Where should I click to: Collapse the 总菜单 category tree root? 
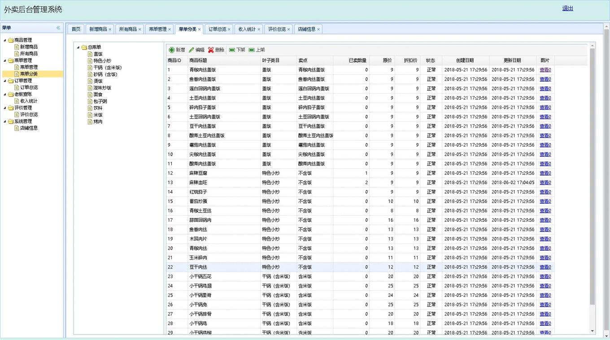pos(78,47)
